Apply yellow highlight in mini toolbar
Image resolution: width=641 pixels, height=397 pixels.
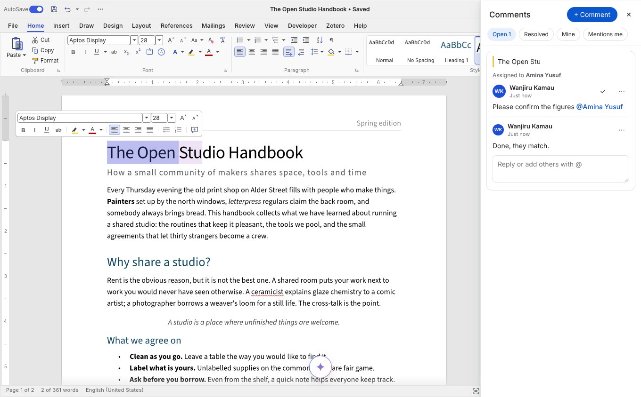(x=74, y=130)
